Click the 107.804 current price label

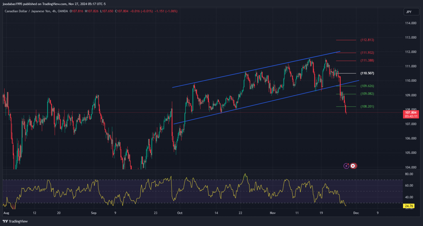411,112
